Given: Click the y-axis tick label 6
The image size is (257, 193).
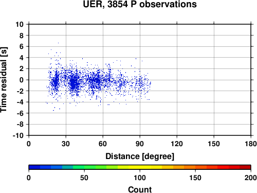Looking at the screenshot, I should pos(22,46).
